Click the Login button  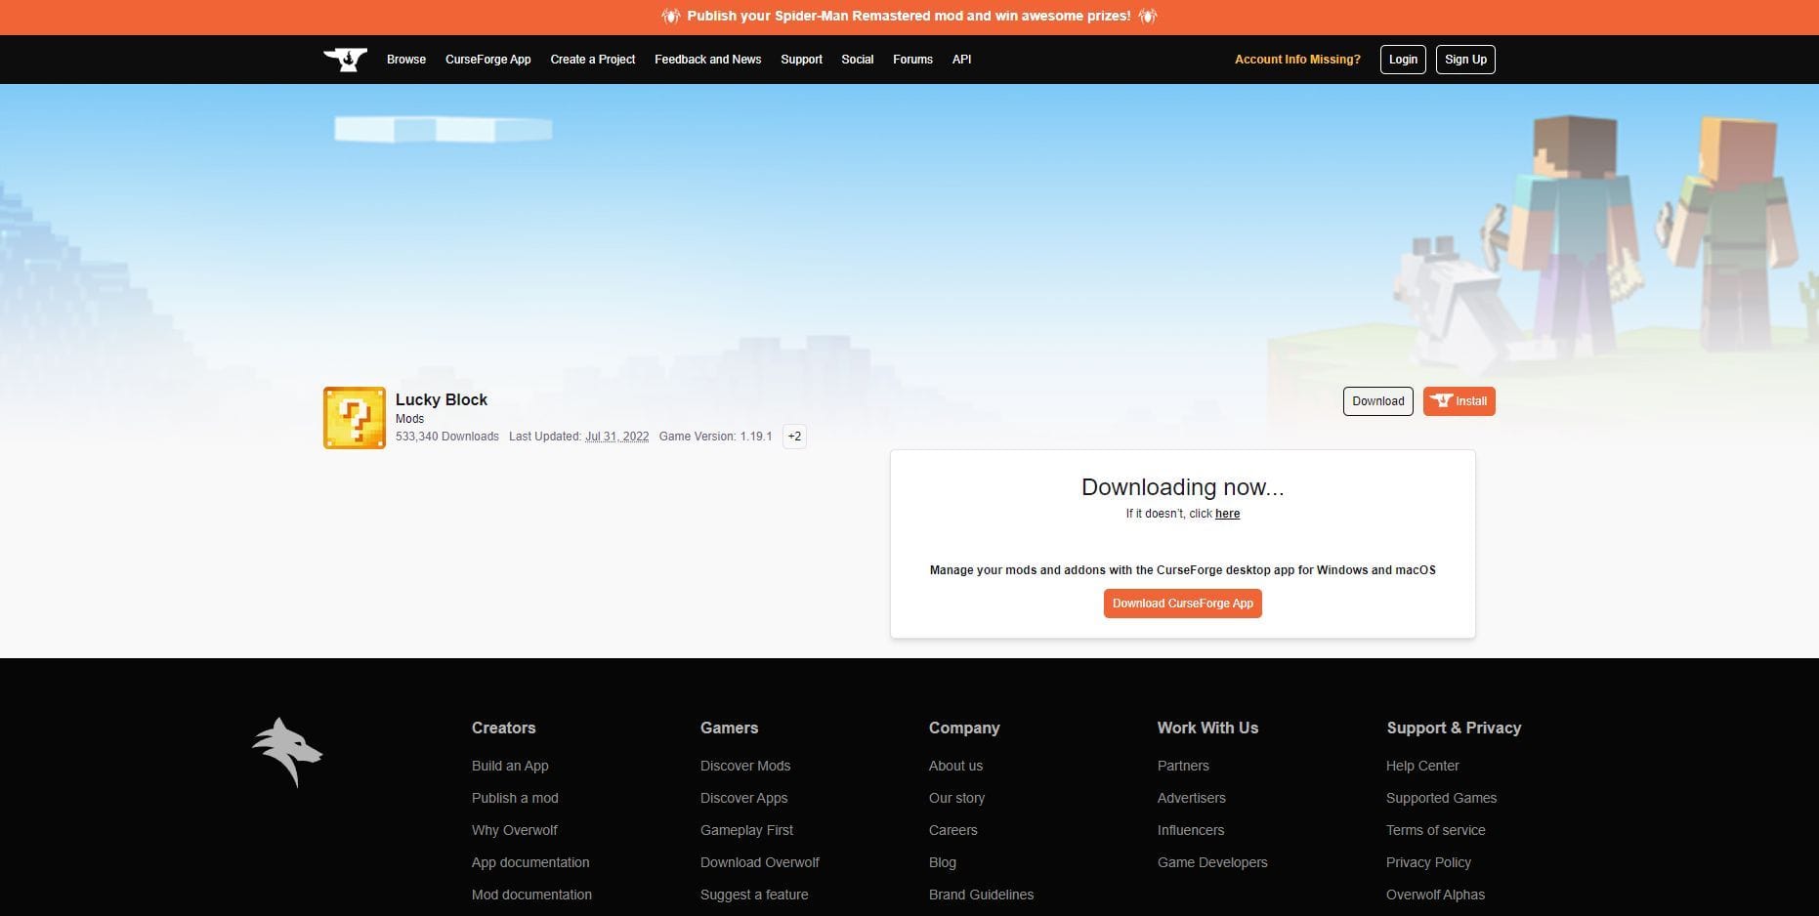point(1403,60)
